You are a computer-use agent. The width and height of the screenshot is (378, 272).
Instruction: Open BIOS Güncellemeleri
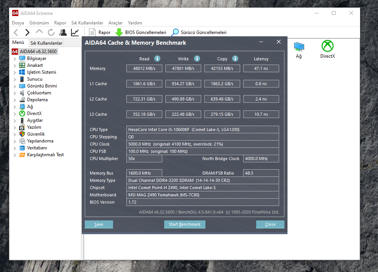[141, 32]
